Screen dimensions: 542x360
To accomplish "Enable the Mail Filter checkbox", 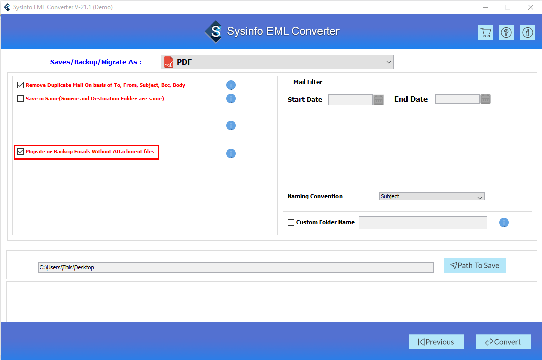I will [x=288, y=82].
